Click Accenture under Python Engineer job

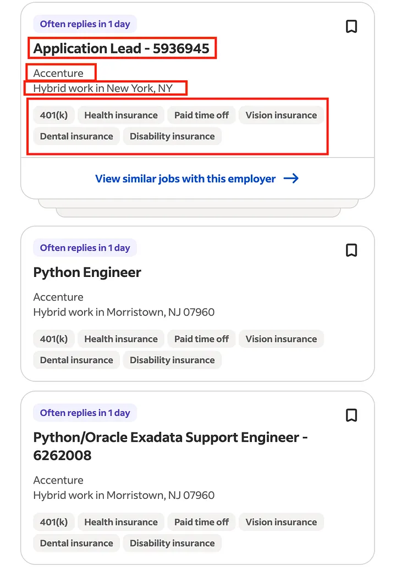58,297
